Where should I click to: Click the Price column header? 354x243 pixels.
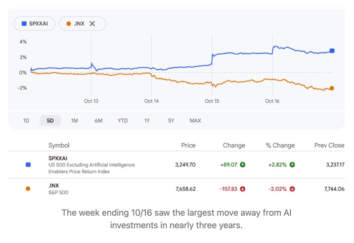click(x=188, y=145)
